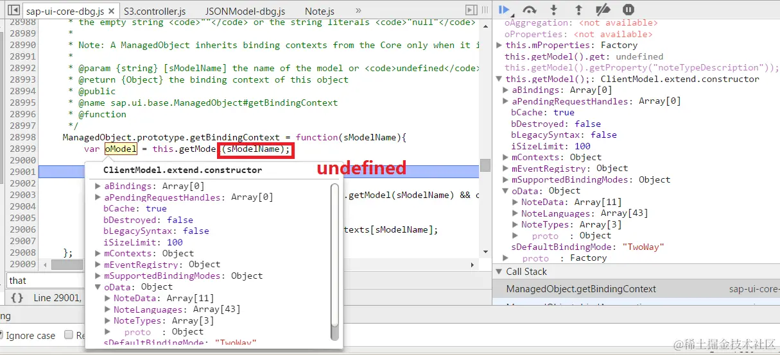Viewport: 780px width, 355px height.
Task: Expand mEventRegistry in the hover popup
Action: pos(98,265)
